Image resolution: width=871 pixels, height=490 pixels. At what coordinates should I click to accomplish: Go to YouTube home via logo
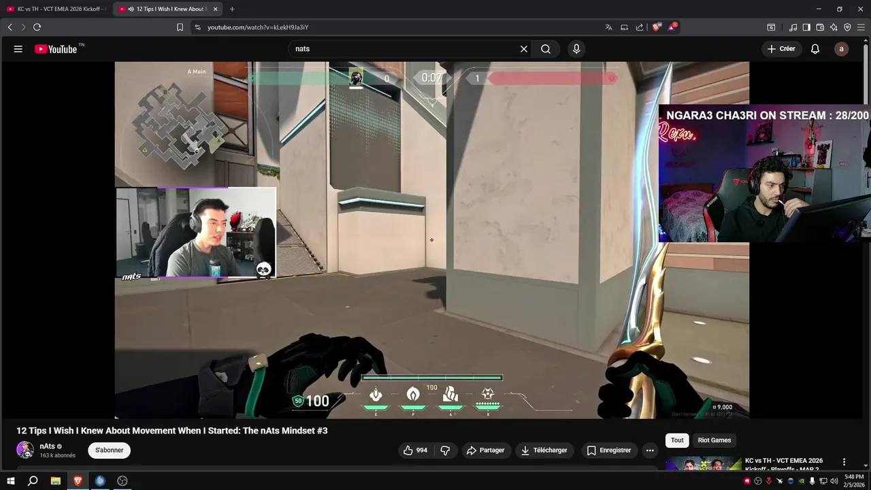pos(56,49)
